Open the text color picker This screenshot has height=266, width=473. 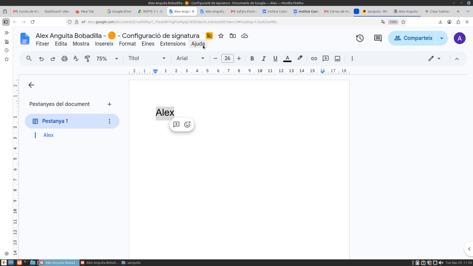coord(287,59)
